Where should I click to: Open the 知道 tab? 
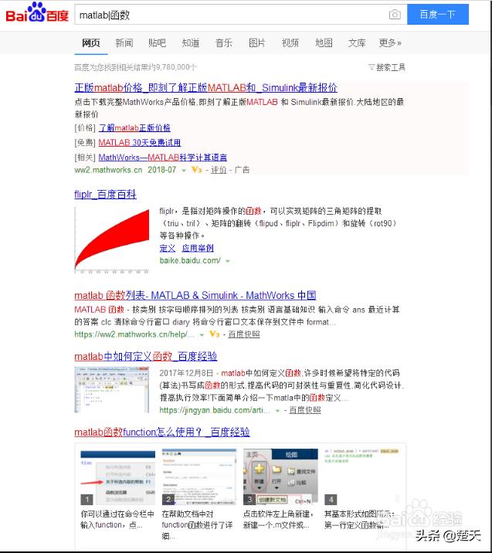(x=191, y=43)
